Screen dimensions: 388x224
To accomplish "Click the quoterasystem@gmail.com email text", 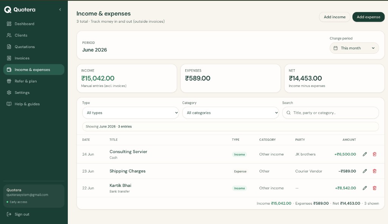I will [x=27, y=195].
